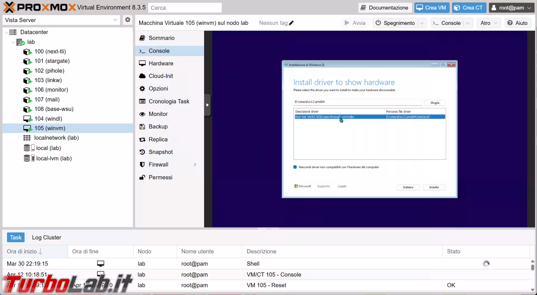Open the root@pam user menu
The width and height of the screenshot is (537, 295).
tap(511, 8)
